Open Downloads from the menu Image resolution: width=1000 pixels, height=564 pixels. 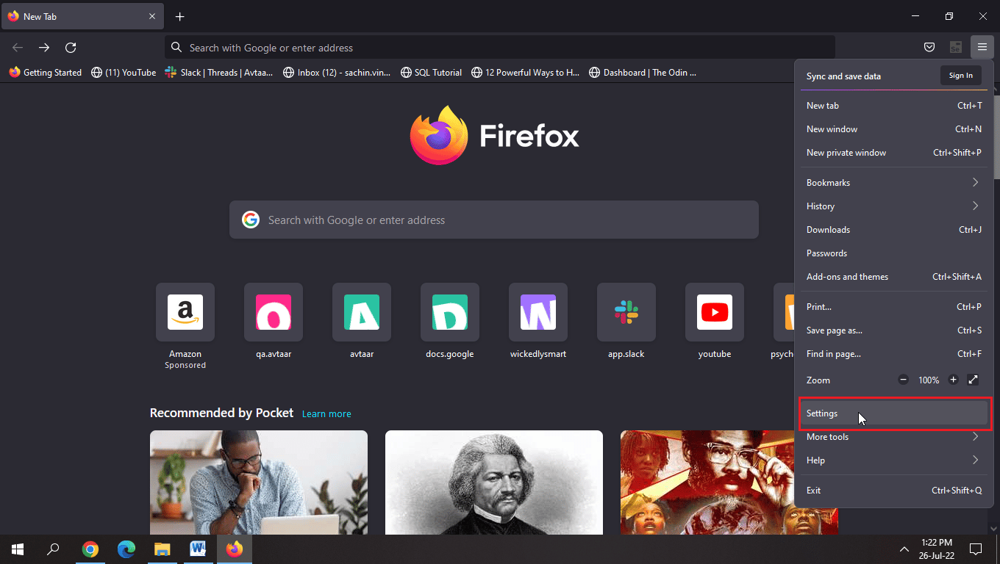pyautogui.click(x=893, y=229)
